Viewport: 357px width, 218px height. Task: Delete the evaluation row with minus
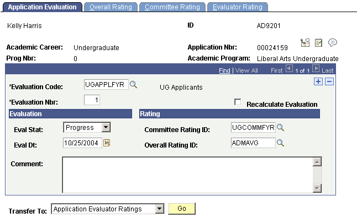[x=329, y=81]
